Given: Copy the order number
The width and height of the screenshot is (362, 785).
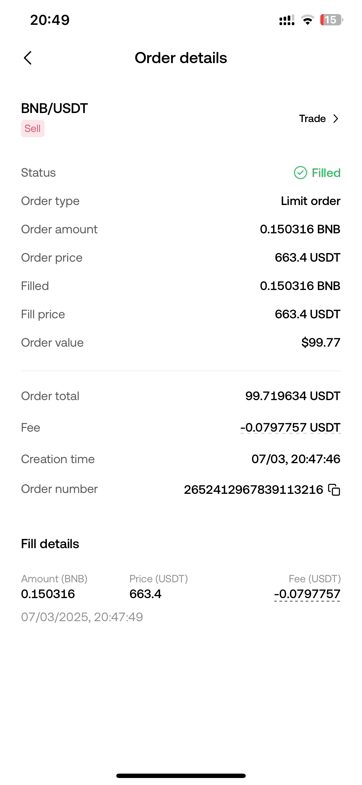Looking at the screenshot, I should tap(334, 490).
